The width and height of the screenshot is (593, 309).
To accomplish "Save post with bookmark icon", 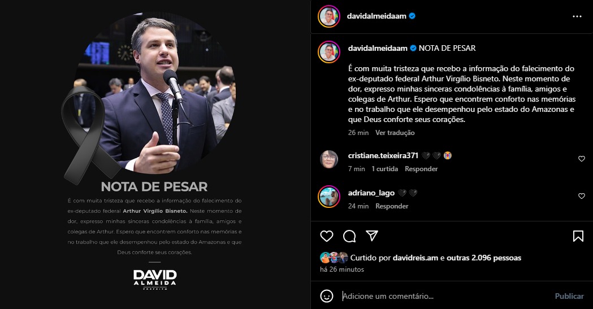I will tap(578, 236).
